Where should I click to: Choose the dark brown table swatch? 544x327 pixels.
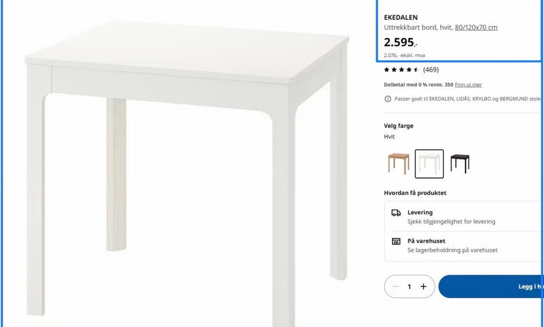point(460,163)
